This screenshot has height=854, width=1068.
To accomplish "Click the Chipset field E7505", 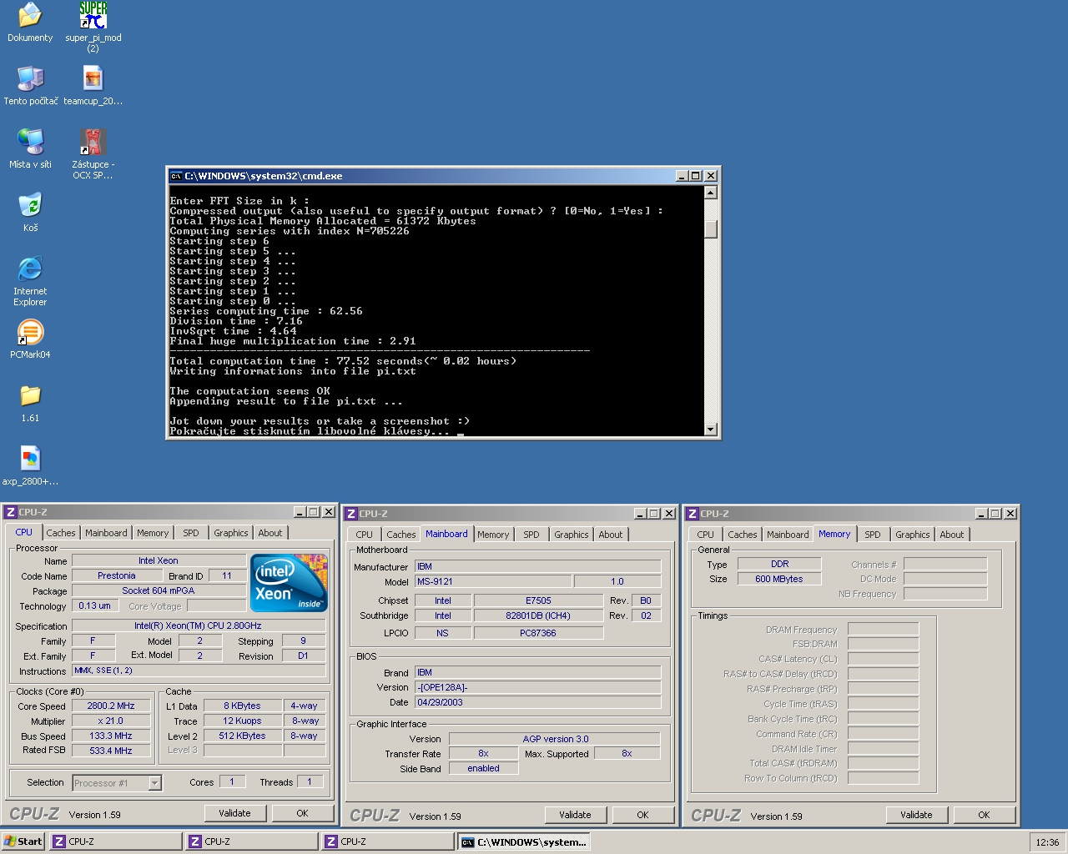I will (538, 600).
